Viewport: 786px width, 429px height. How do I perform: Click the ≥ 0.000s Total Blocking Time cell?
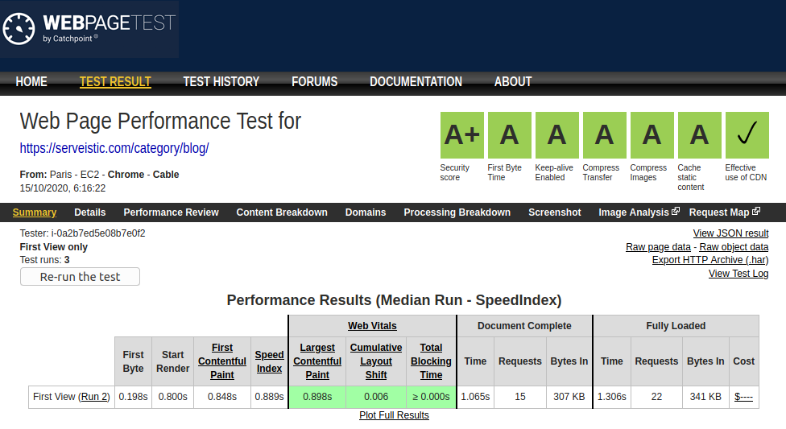431,397
